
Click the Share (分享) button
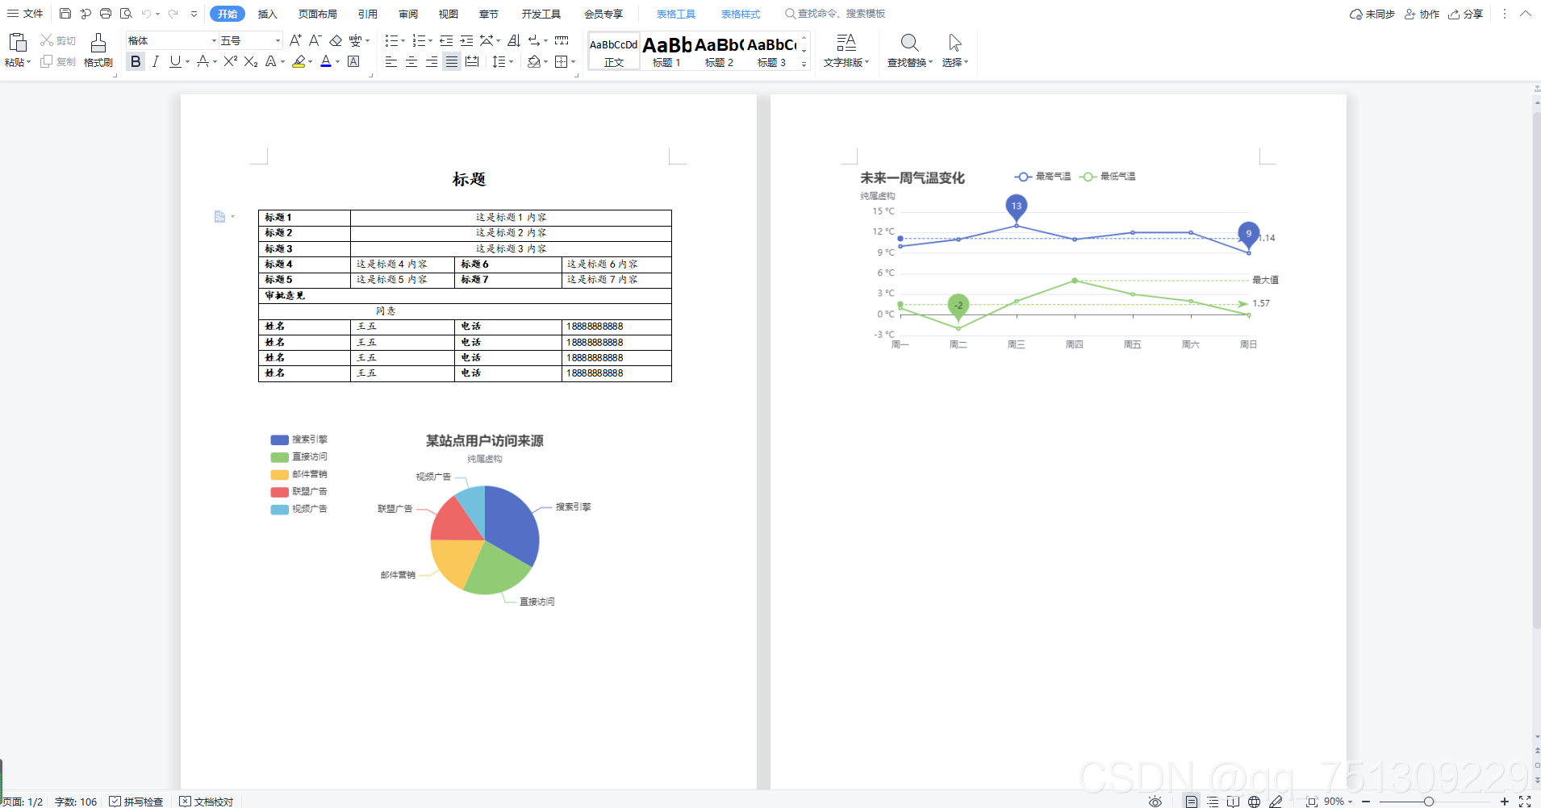(1466, 14)
